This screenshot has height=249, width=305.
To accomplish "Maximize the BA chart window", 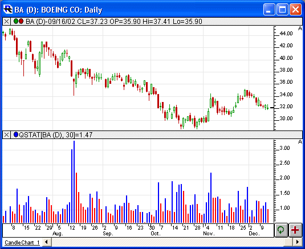I will pos(282,9).
